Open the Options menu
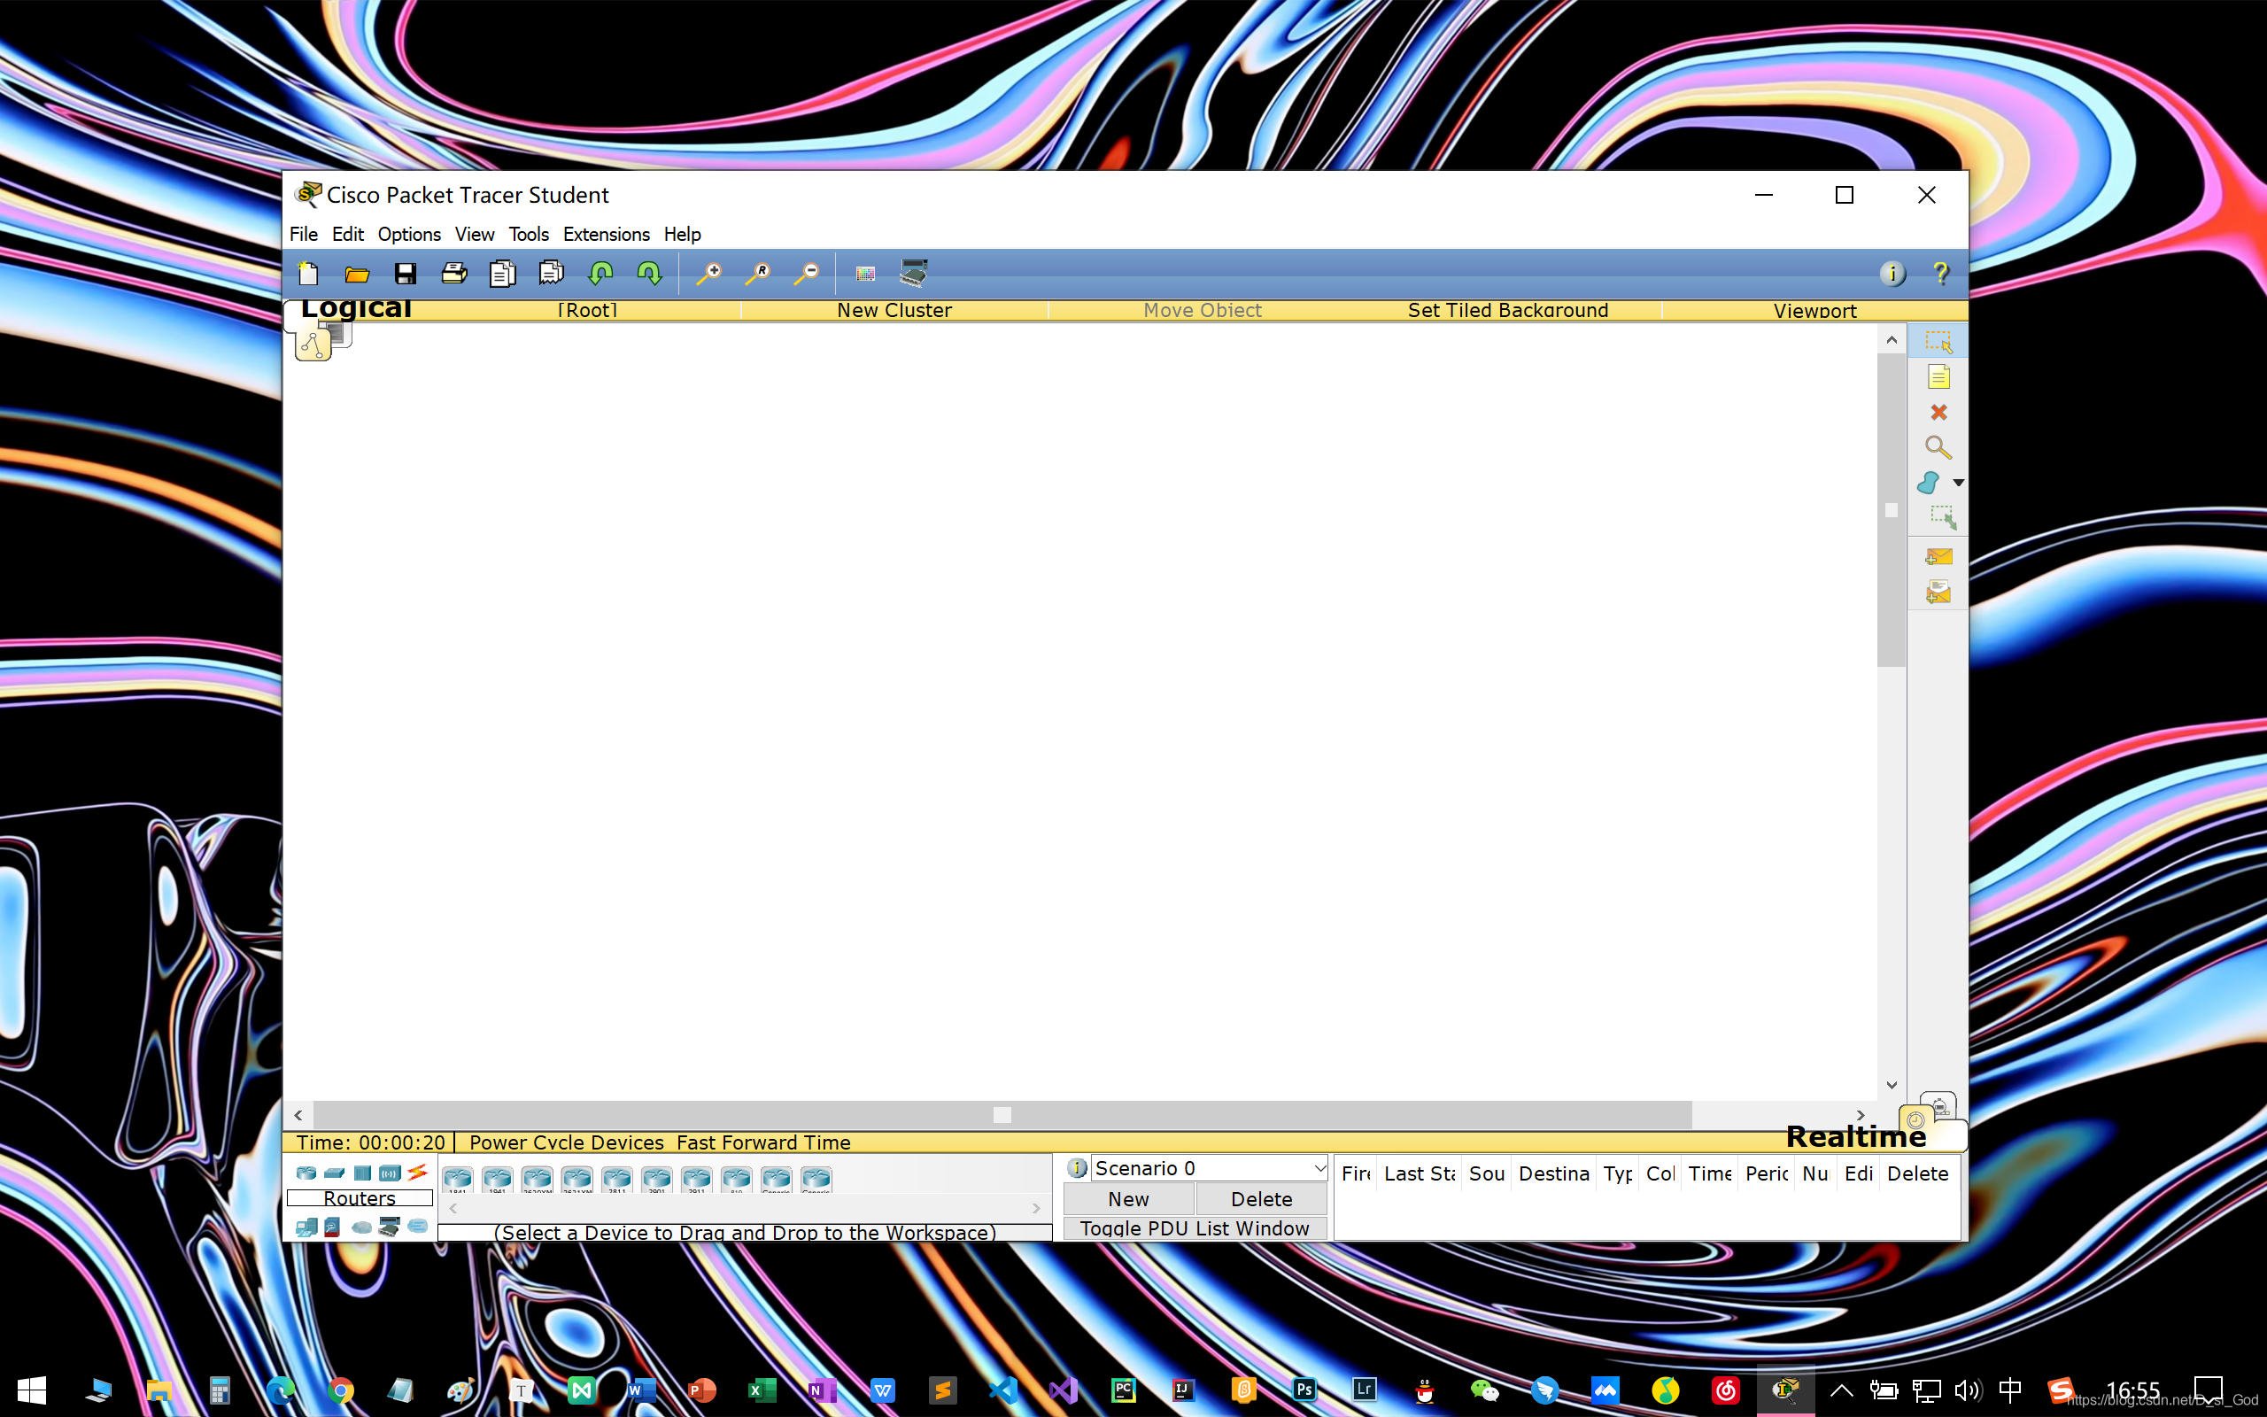Viewport: 2267px width, 1417px height. click(x=408, y=235)
